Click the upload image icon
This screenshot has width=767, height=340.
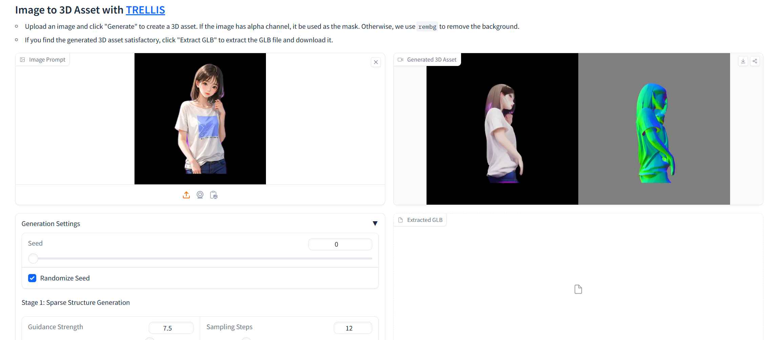point(186,195)
